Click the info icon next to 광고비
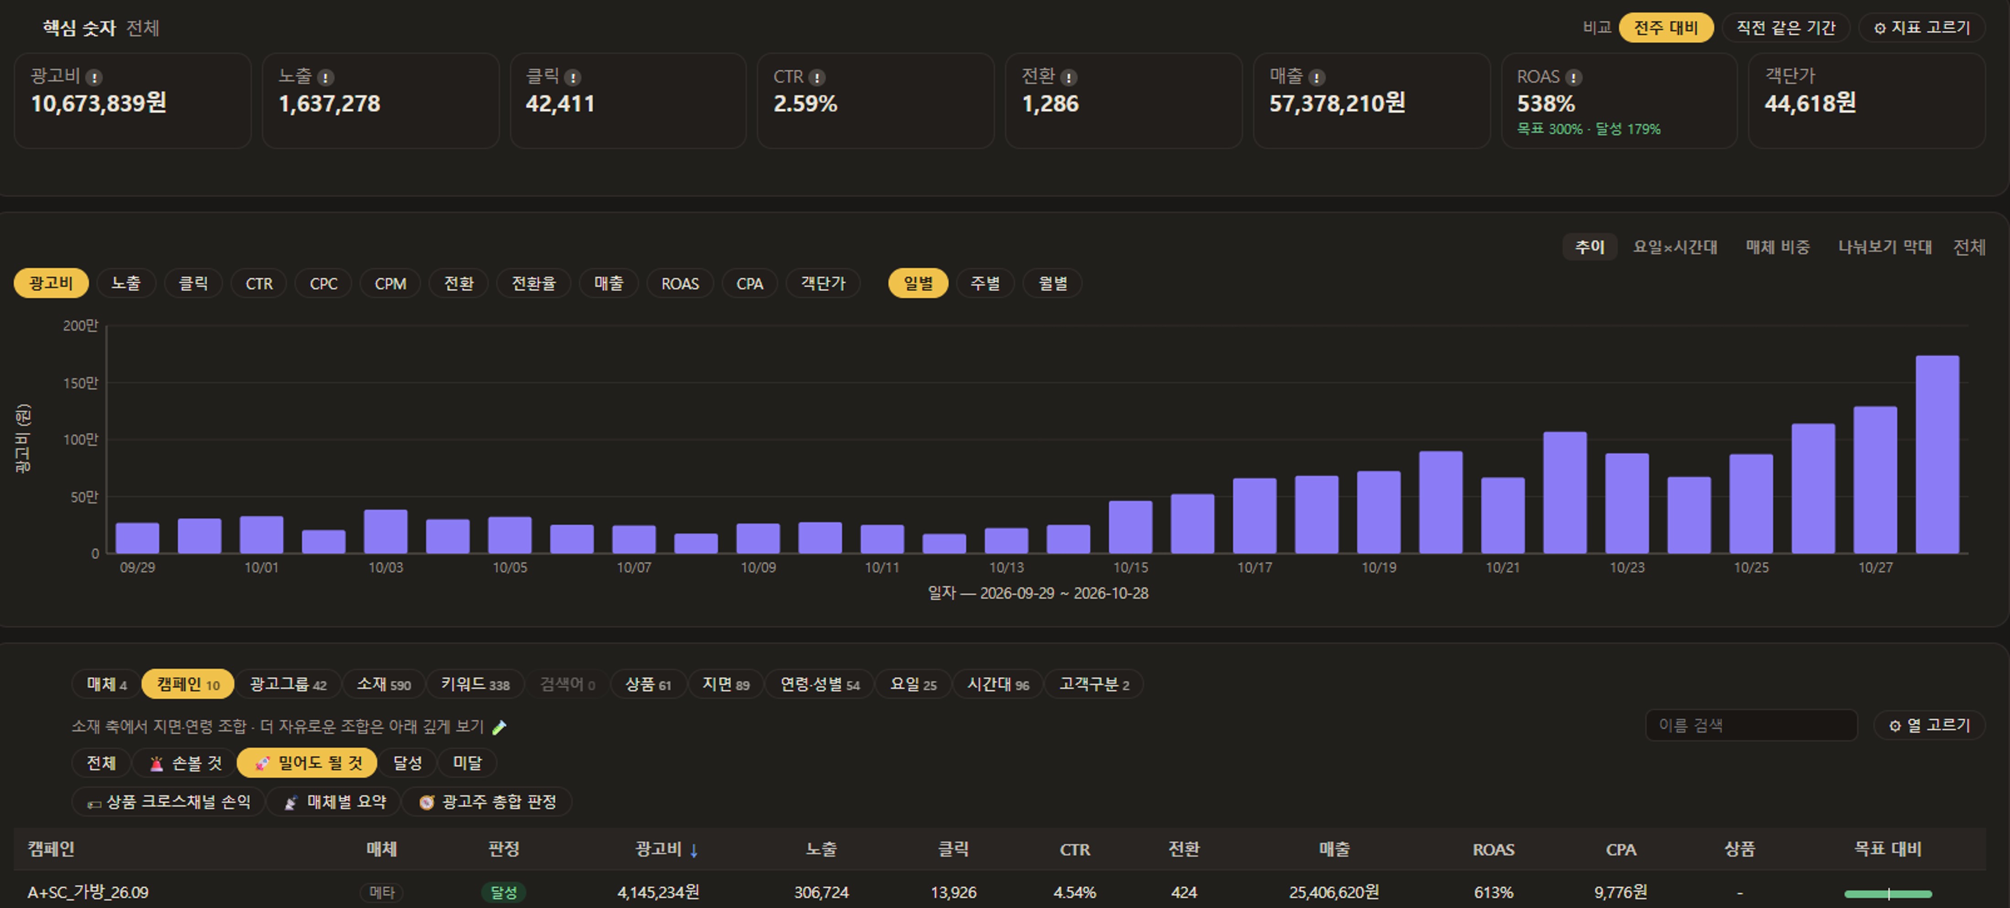Viewport: 2010px width, 908px height. click(x=94, y=77)
